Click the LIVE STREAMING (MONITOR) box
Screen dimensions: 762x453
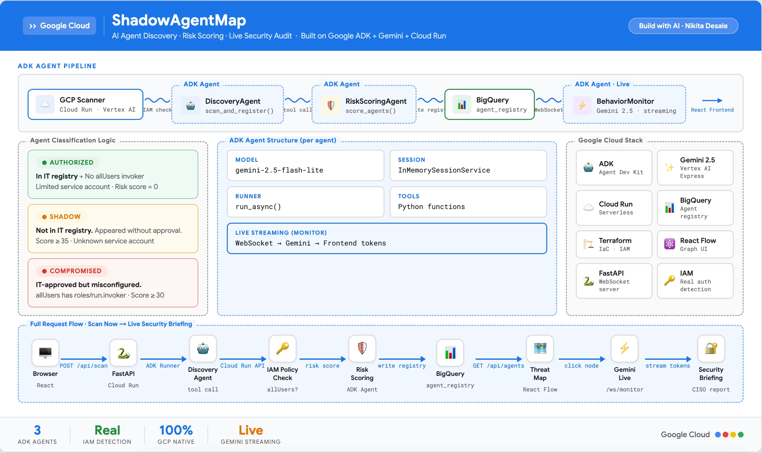click(387, 238)
